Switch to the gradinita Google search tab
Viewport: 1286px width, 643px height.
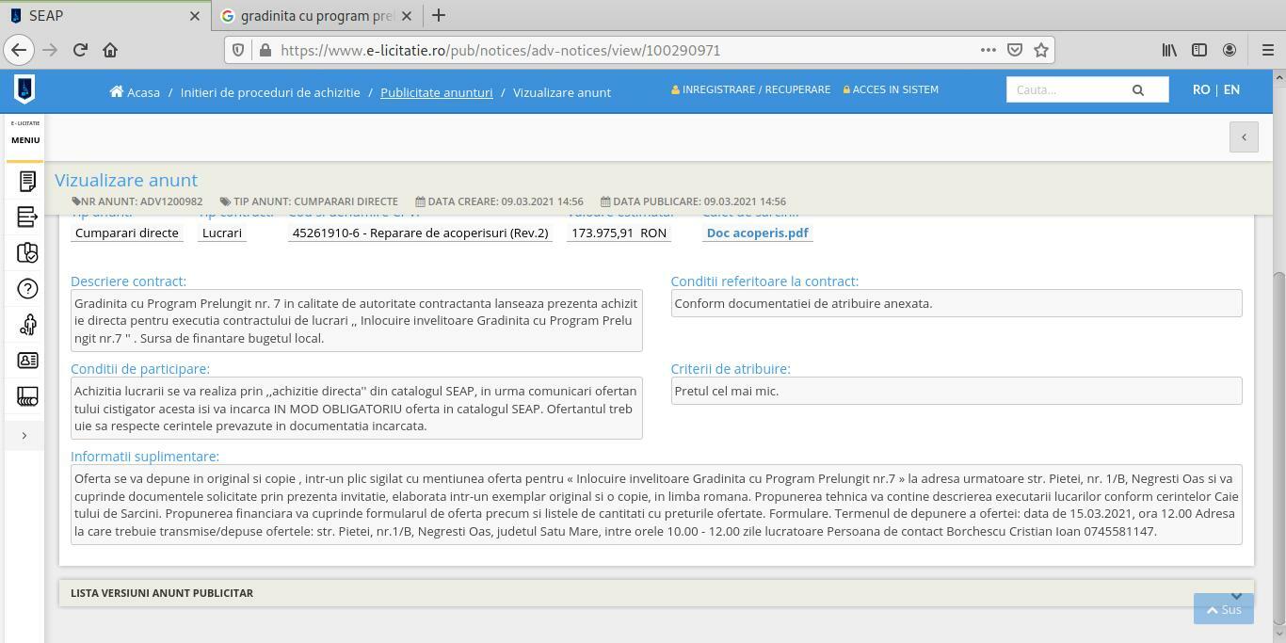point(315,16)
